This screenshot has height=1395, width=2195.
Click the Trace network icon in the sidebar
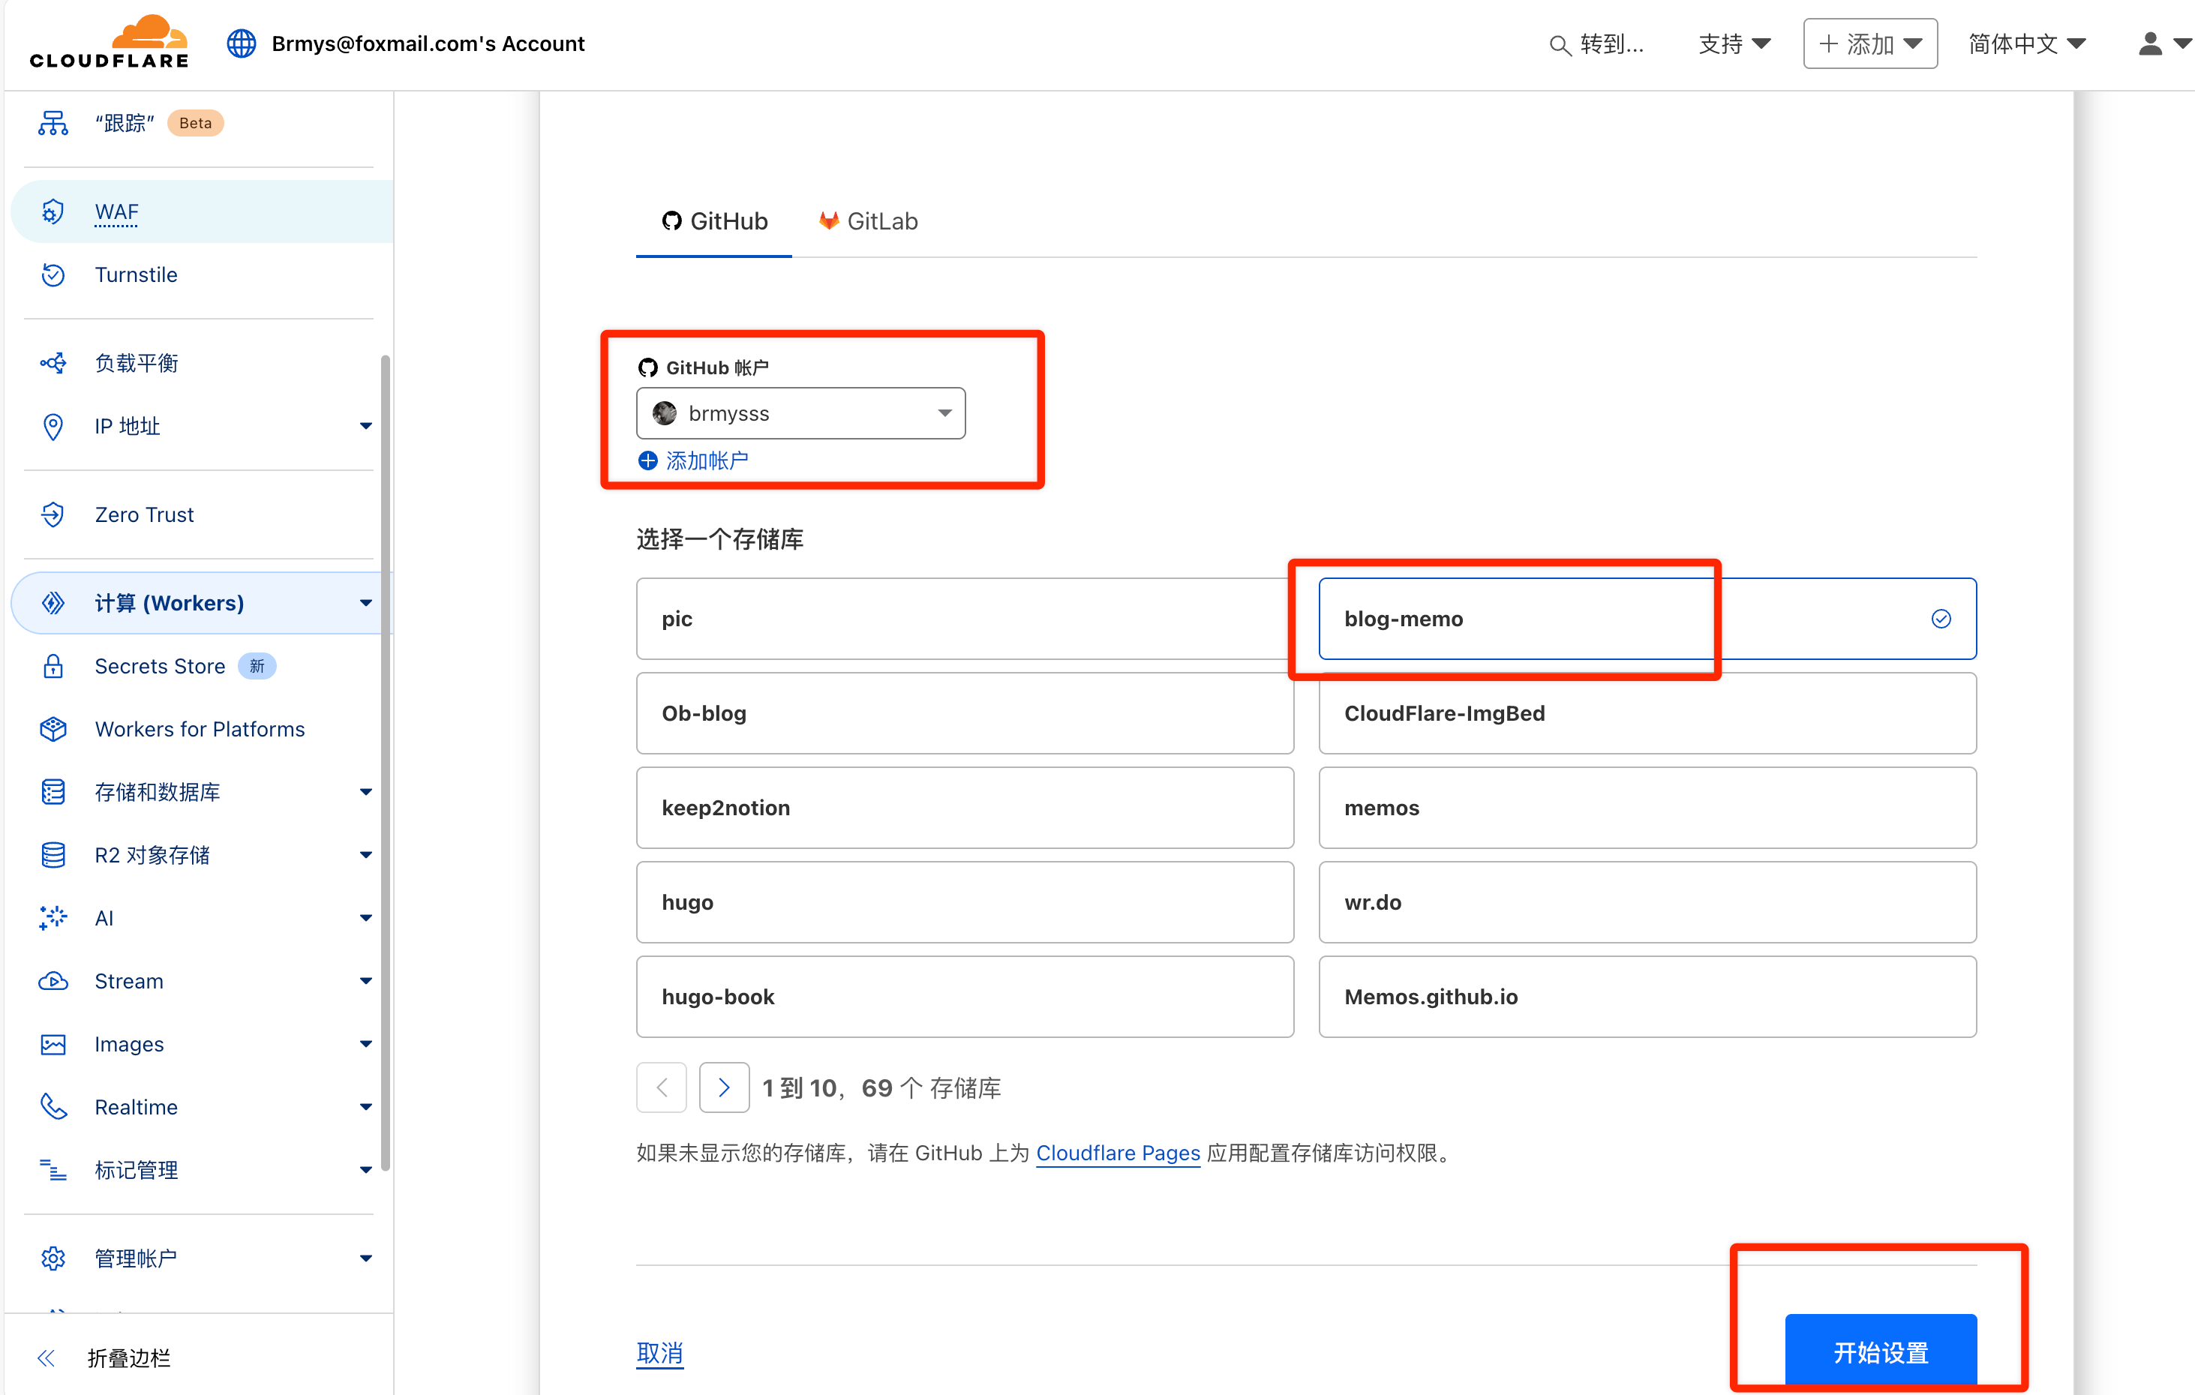[53, 123]
